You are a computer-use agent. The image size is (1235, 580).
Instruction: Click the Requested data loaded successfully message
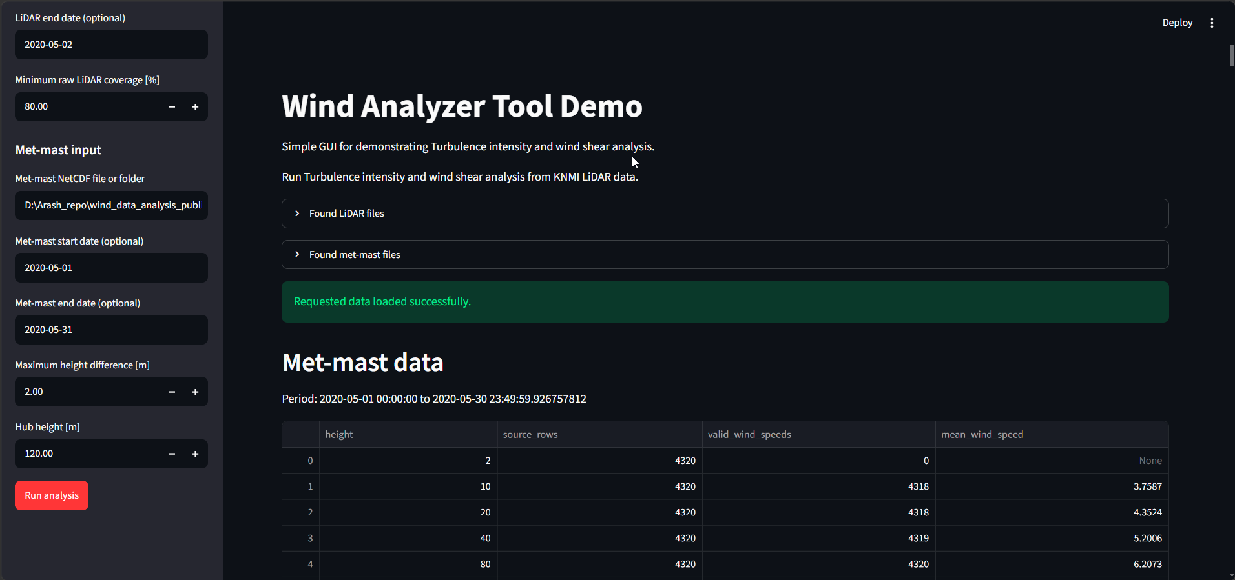(725, 302)
